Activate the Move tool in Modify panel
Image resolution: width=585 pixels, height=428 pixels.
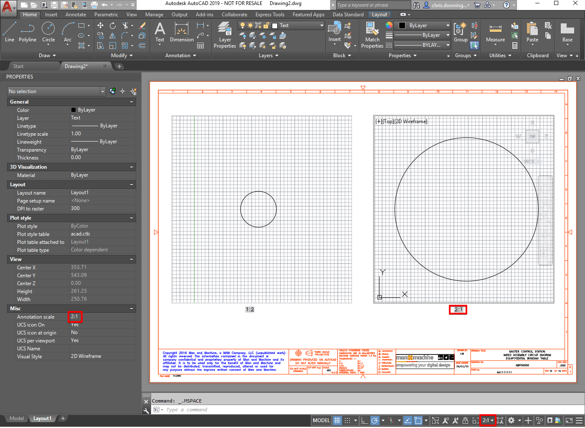101,25
